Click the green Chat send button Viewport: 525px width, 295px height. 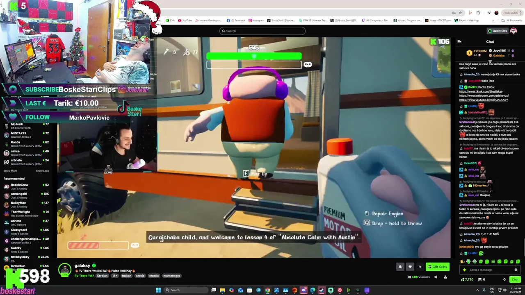(x=515, y=279)
